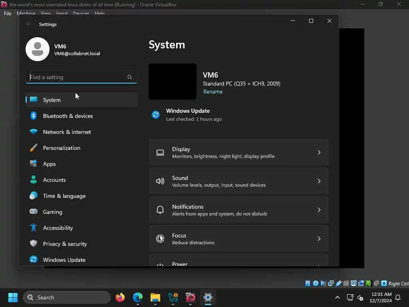
Task: Select Gaming in the sidebar
Action: 81,212
